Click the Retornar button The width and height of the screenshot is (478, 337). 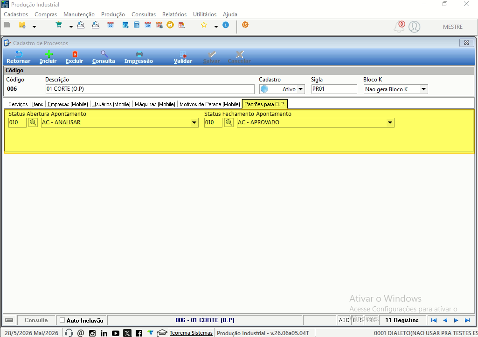pos(19,57)
